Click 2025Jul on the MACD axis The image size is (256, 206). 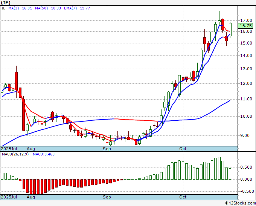(9, 197)
